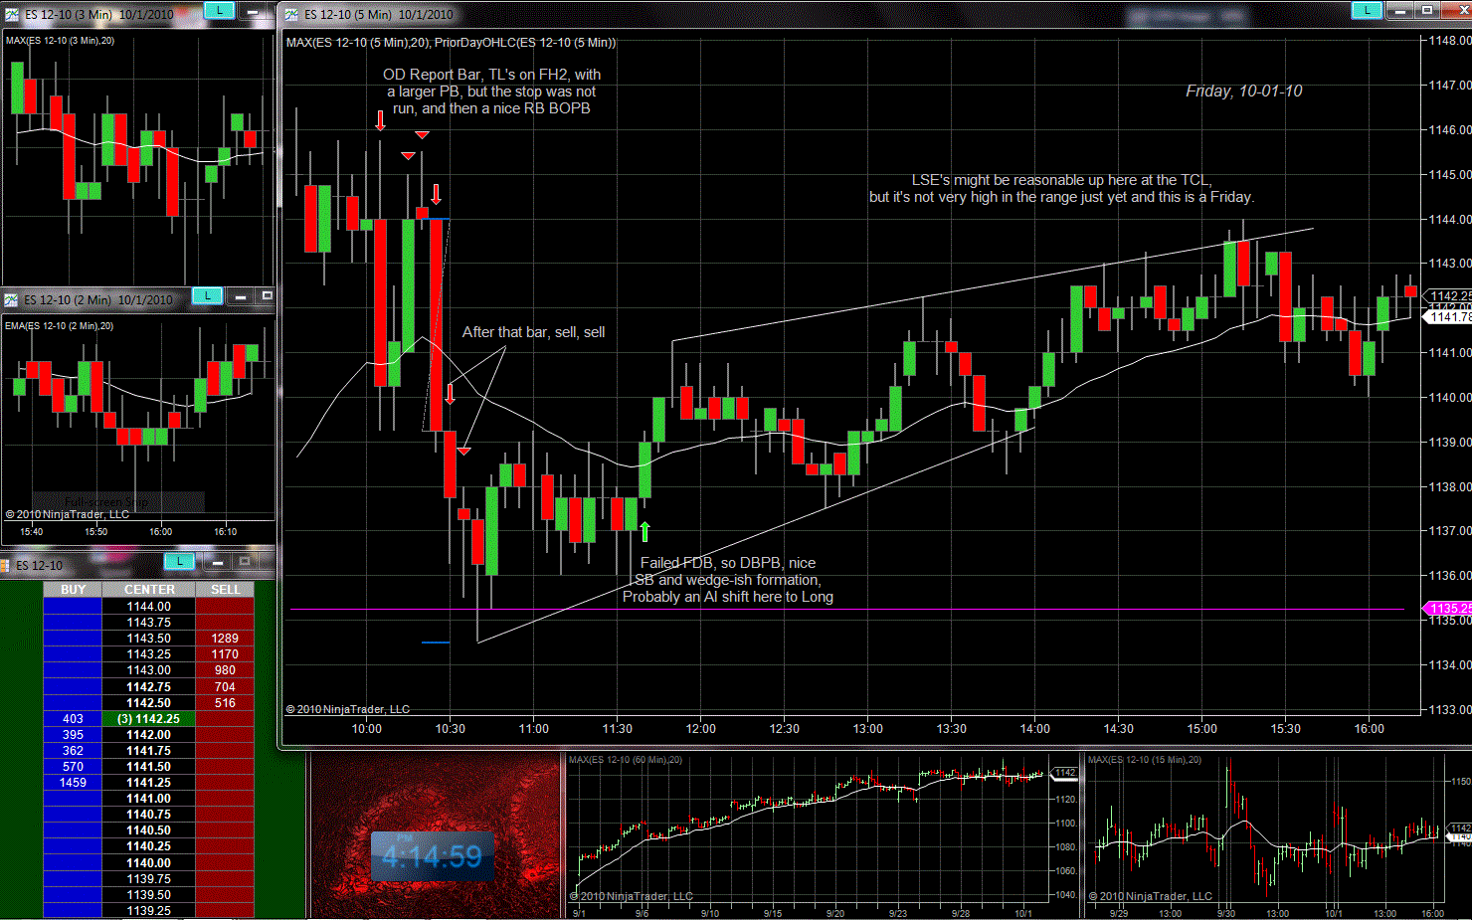
Task: Click the magenta 1135.25 price line marker
Action: point(1447,609)
